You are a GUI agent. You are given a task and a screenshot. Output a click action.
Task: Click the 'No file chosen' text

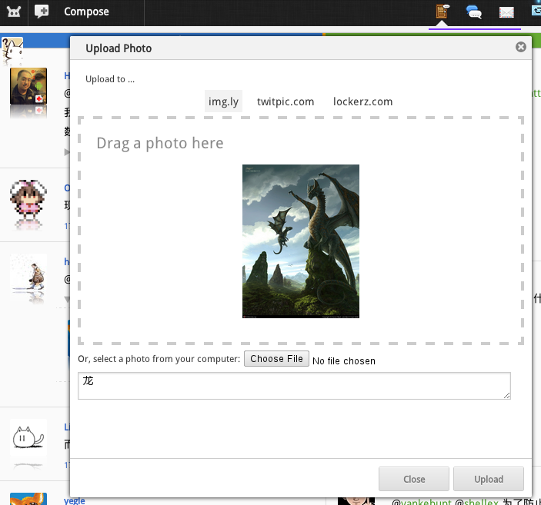click(344, 361)
